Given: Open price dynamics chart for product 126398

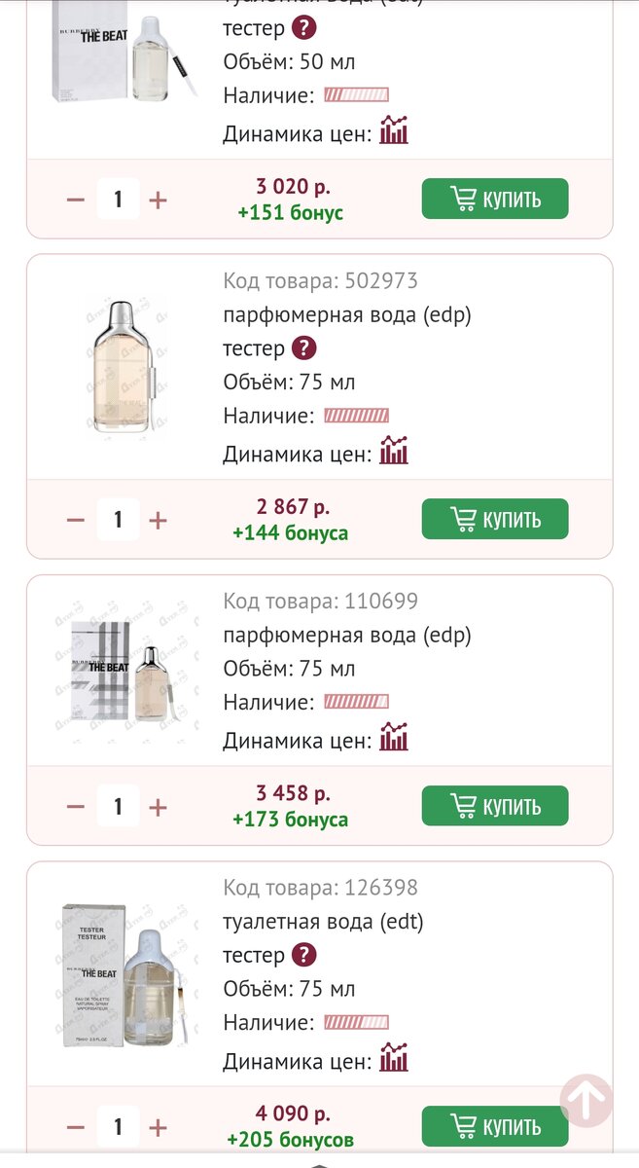Looking at the screenshot, I should (395, 1058).
